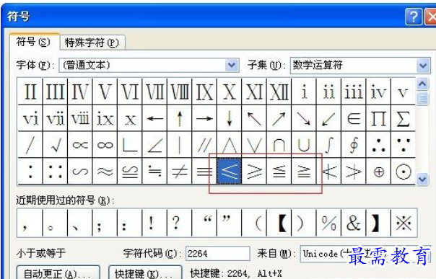
Task: Pick the less-than over equal symbol ≦
Action: click(279, 171)
